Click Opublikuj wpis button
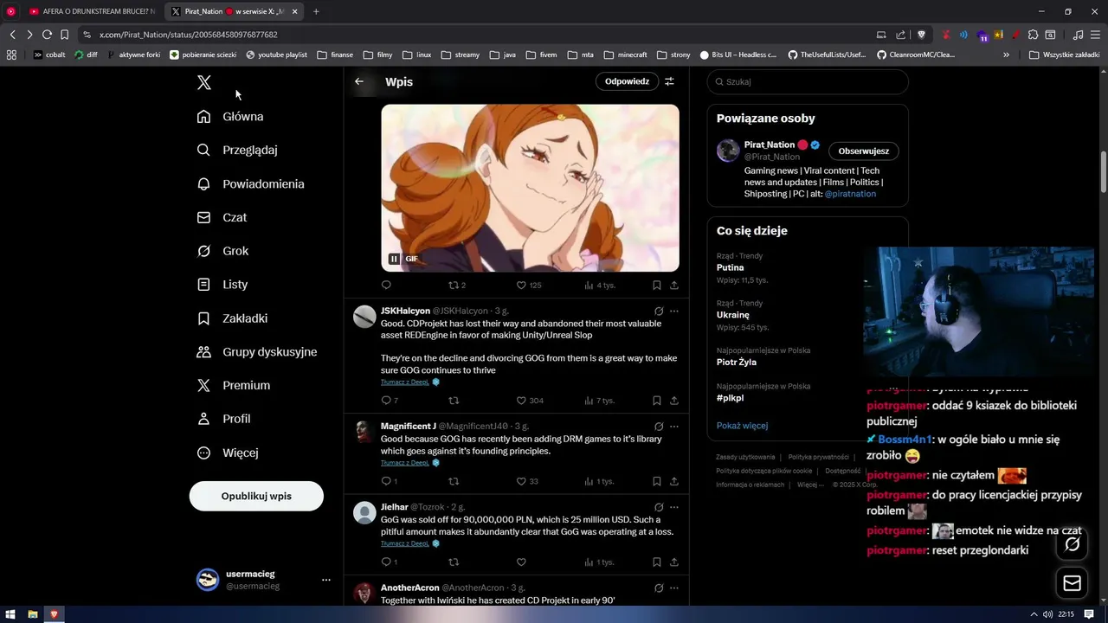 (256, 496)
